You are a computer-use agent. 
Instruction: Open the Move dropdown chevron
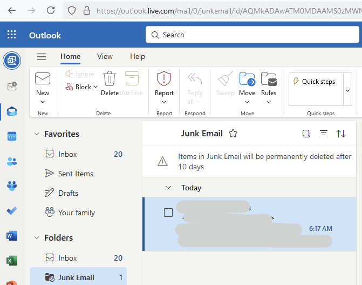pyautogui.click(x=247, y=102)
